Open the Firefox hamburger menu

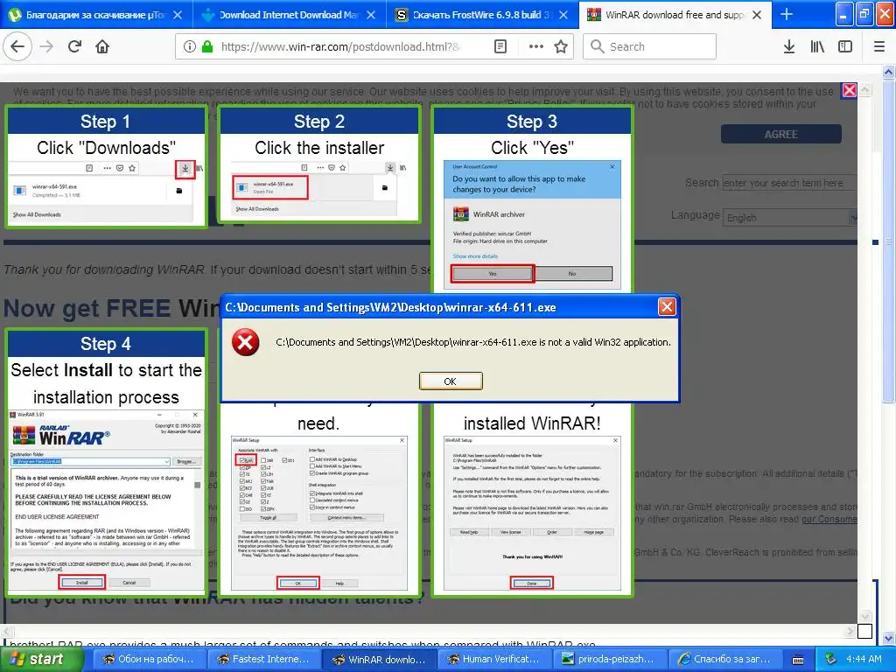coord(879,46)
